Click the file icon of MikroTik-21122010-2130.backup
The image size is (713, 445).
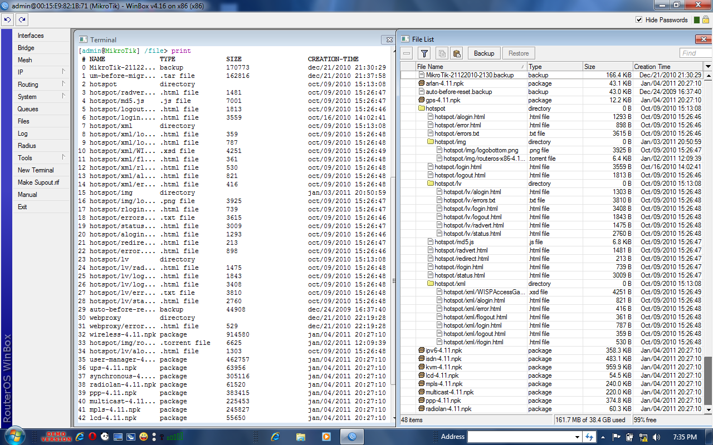(422, 75)
